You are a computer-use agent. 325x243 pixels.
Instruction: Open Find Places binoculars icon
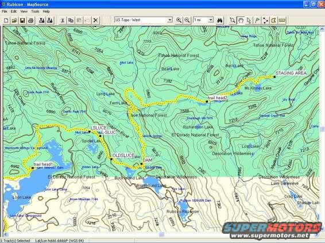click(x=219, y=20)
